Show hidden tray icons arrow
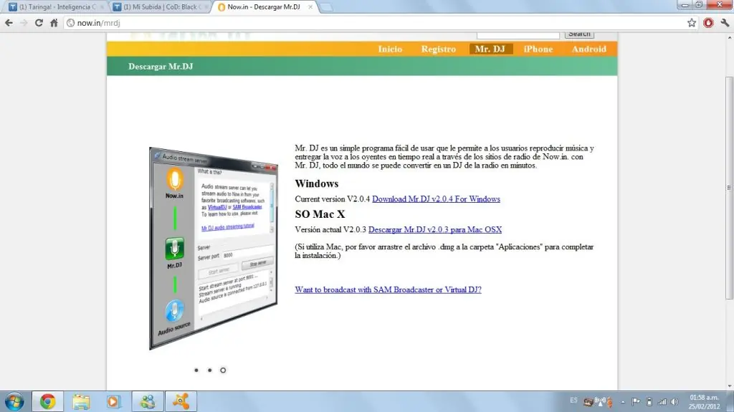The width and height of the screenshot is (734, 412). coord(623,402)
